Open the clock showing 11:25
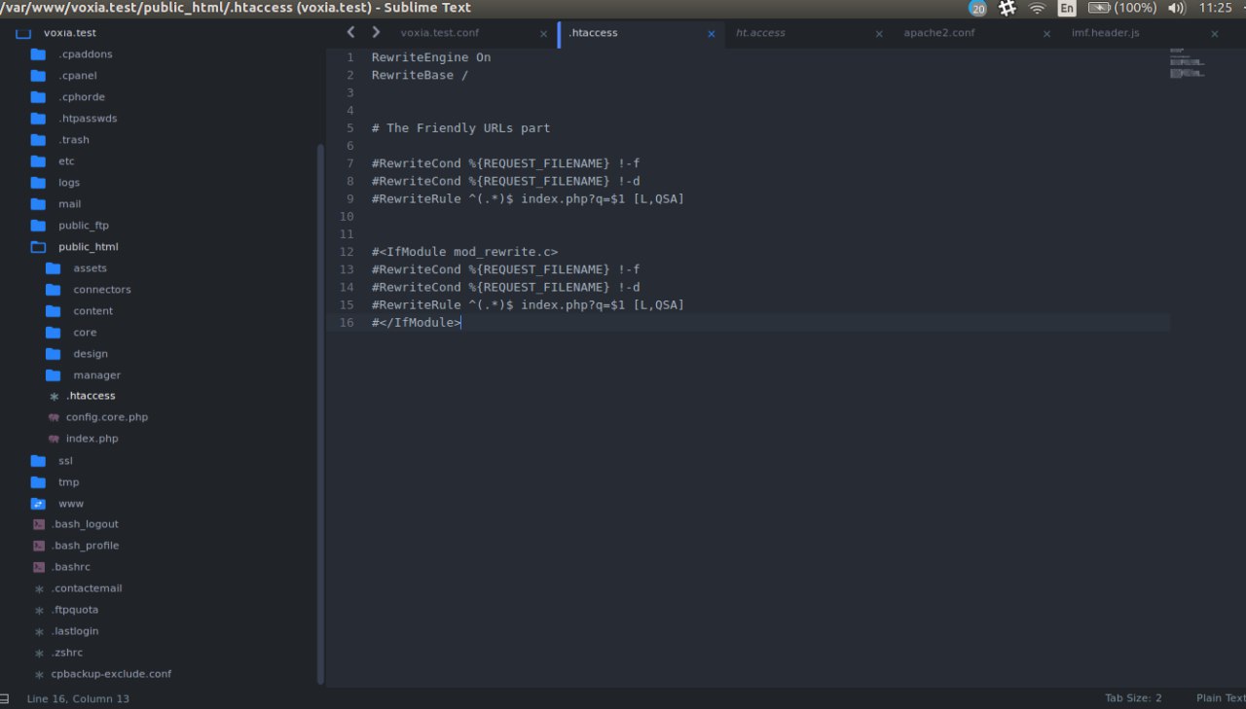 [1216, 8]
